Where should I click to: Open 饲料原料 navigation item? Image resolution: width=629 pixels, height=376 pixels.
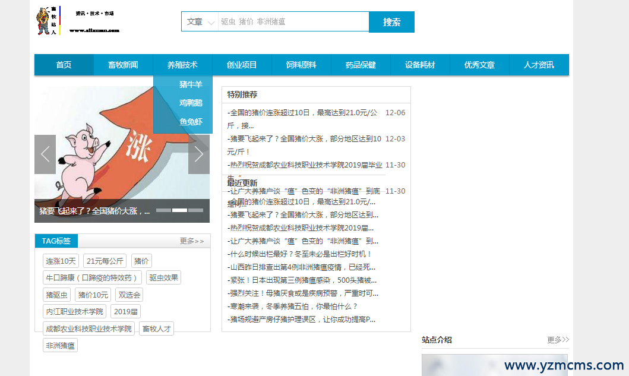(x=301, y=65)
